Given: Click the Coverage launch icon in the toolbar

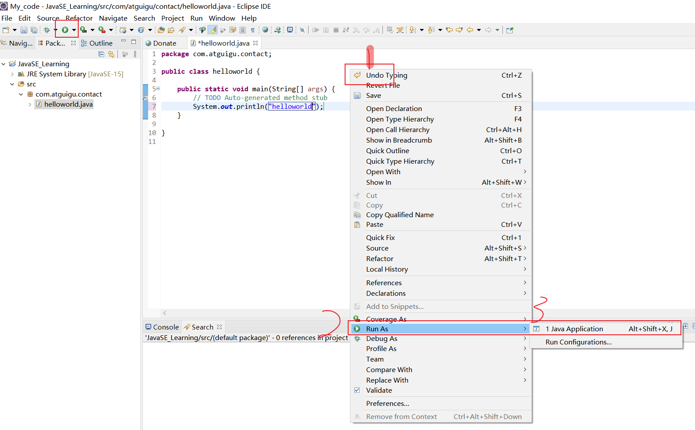Looking at the screenshot, I should (83, 30).
